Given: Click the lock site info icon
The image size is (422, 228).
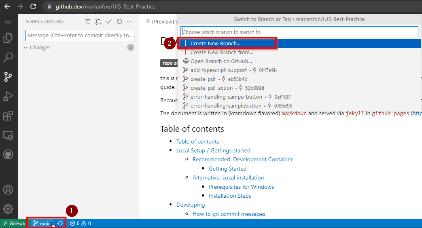Looking at the screenshot, I should [49, 6].
